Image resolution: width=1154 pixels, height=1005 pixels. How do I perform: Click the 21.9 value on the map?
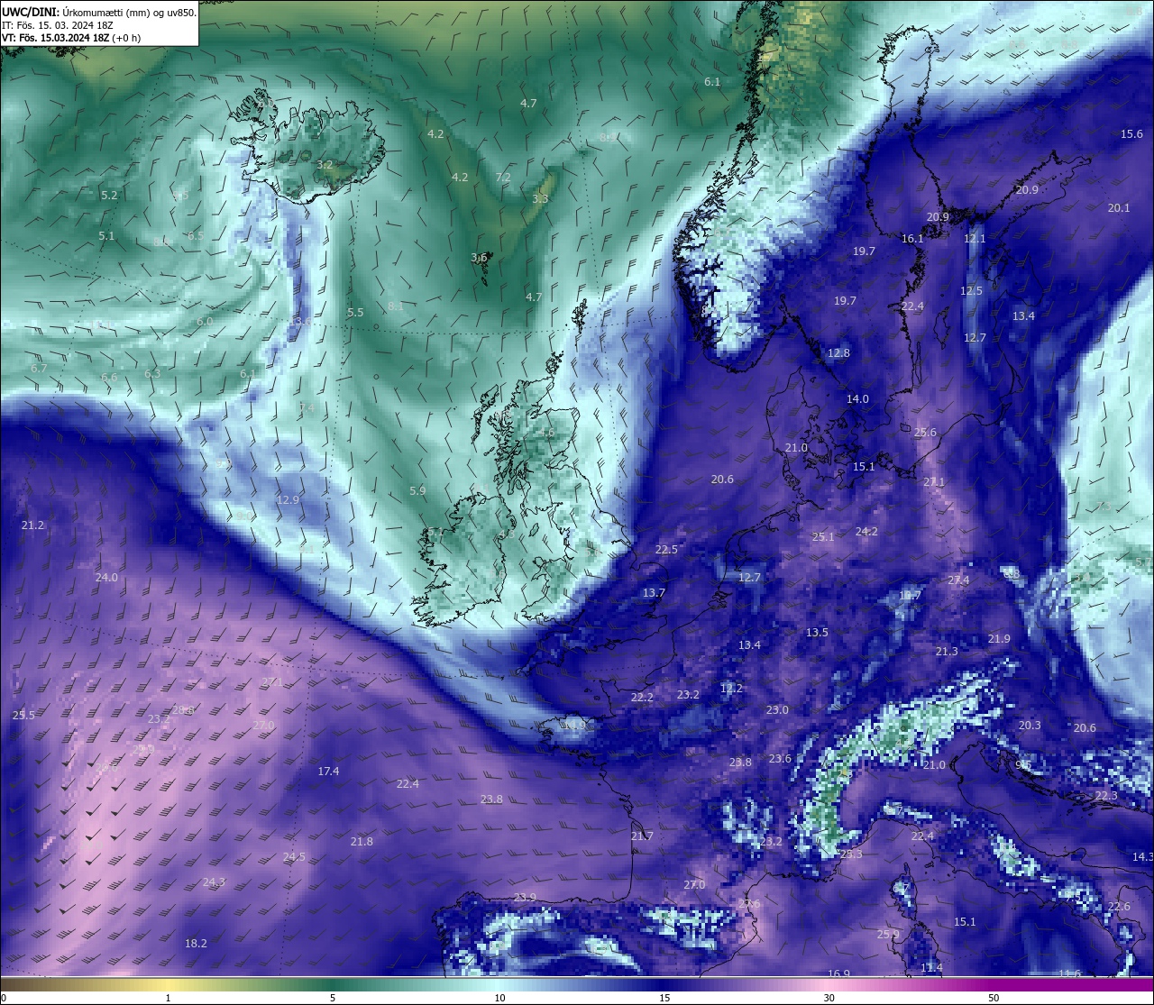coord(999,639)
